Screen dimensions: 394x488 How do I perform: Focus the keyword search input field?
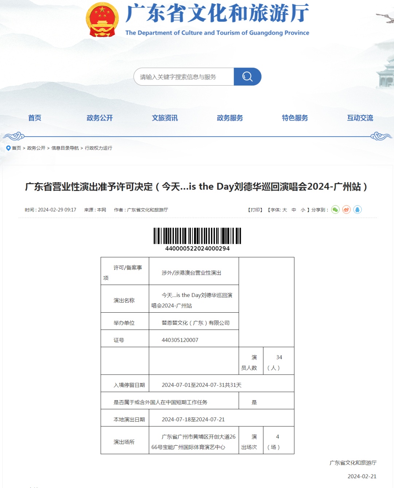184,77
